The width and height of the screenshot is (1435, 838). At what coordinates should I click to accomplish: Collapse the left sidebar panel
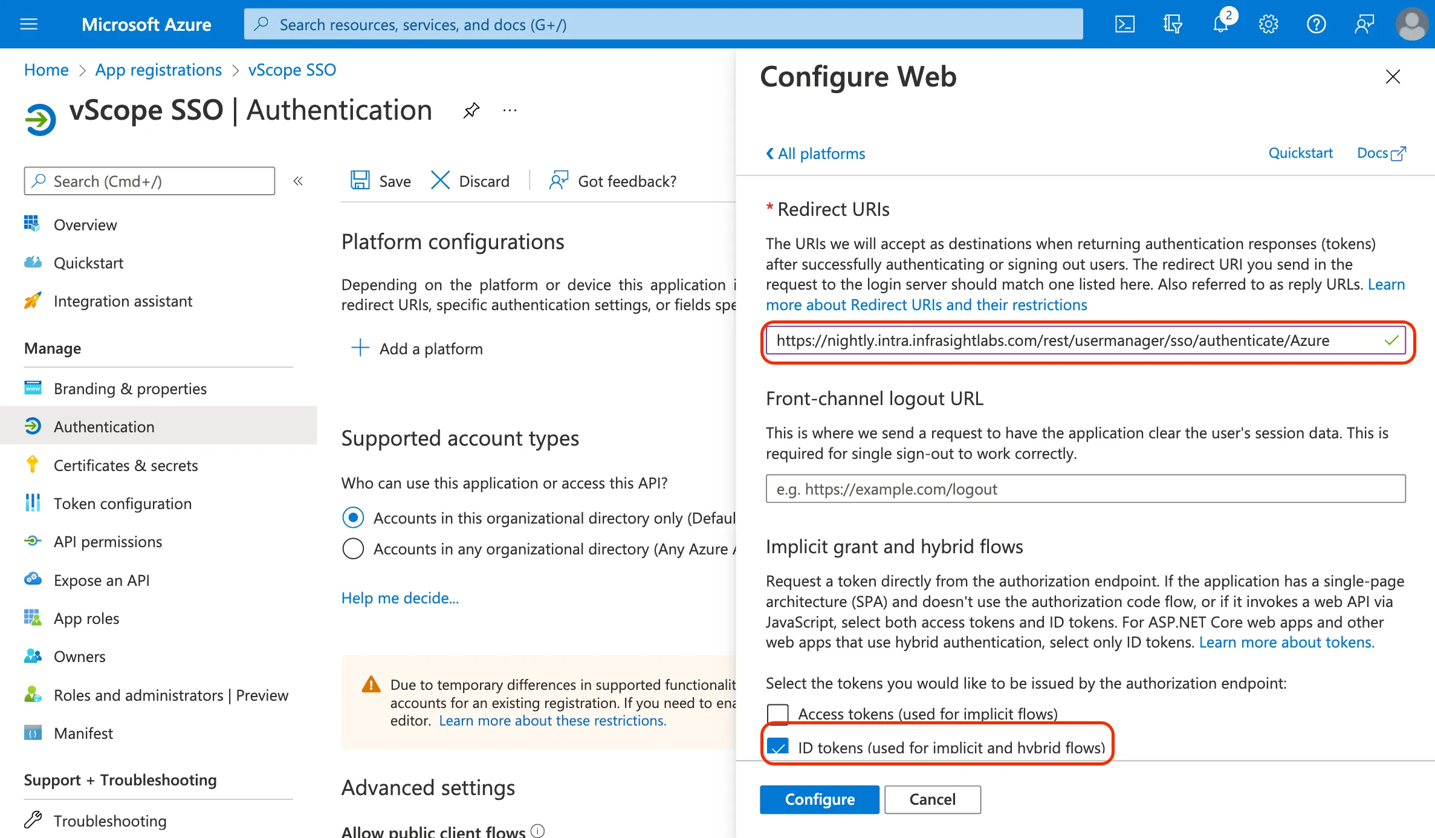(x=299, y=181)
